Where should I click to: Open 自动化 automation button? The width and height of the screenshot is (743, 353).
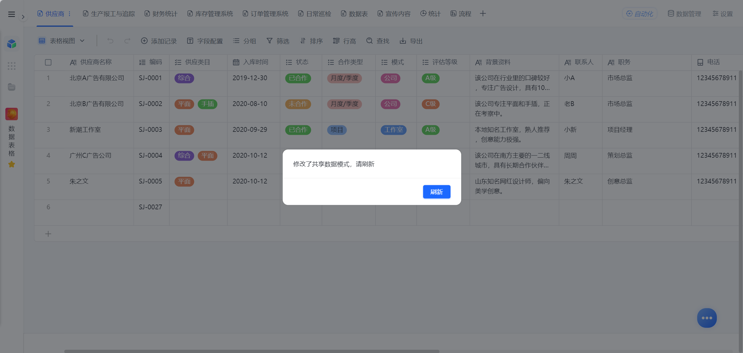(640, 14)
